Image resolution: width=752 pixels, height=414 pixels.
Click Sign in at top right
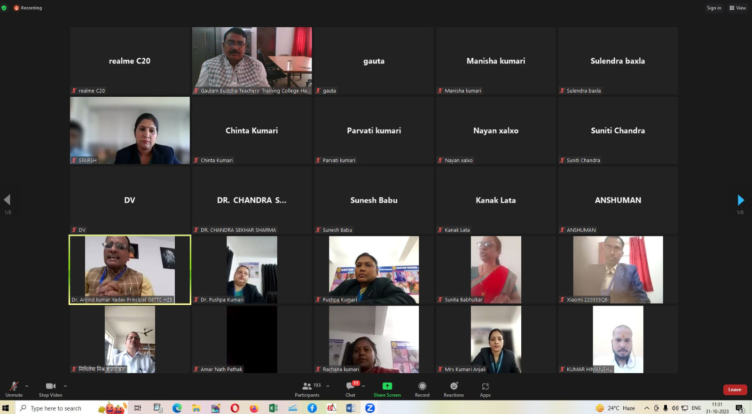(x=713, y=8)
